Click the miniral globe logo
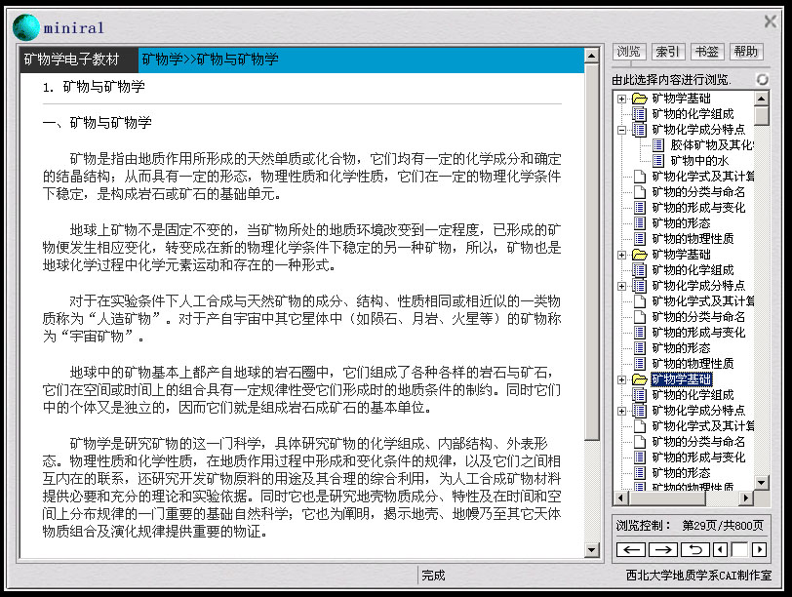The image size is (792, 597). (x=26, y=27)
